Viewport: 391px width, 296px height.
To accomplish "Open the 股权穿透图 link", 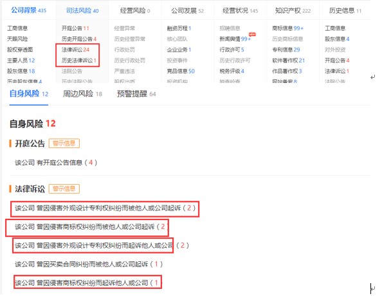I will pos(20,50).
